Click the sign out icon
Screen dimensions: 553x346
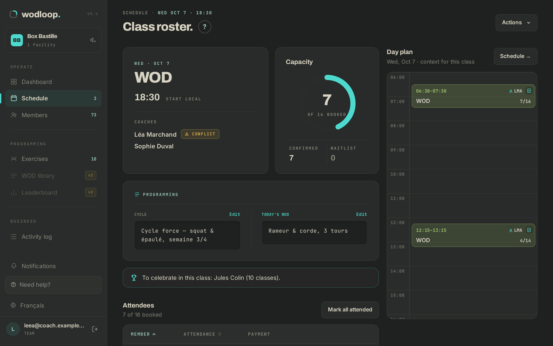click(x=95, y=329)
